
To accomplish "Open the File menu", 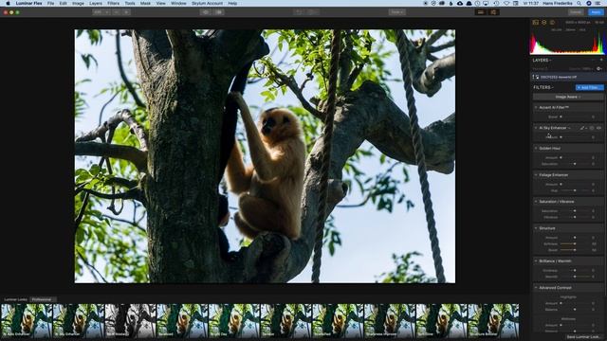I will pyautogui.click(x=50, y=3).
